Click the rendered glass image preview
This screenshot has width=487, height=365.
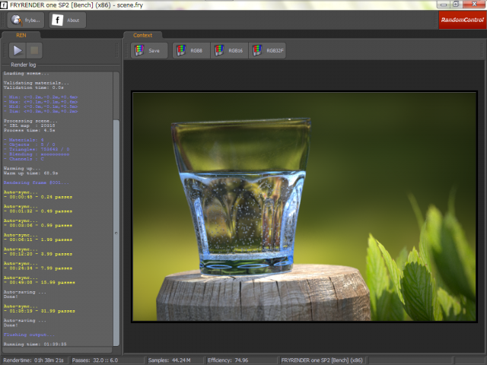(x=304, y=207)
